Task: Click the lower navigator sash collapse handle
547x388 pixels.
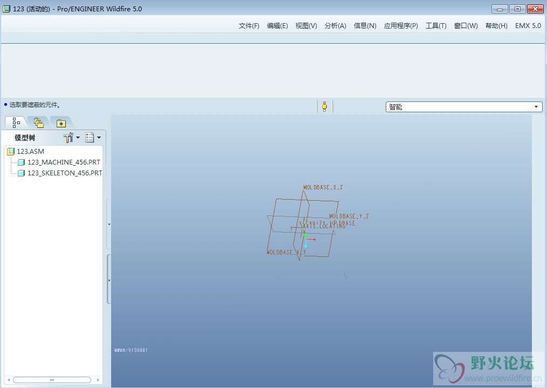Action: click(x=109, y=280)
